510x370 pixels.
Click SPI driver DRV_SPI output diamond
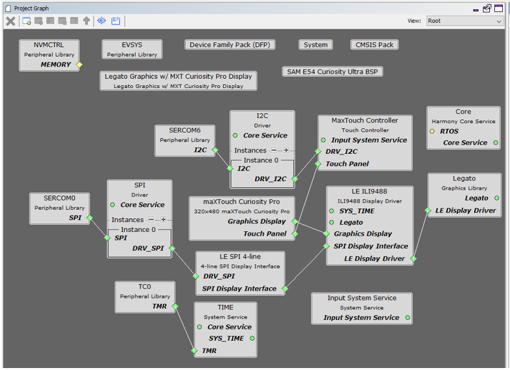[x=172, y=248]
